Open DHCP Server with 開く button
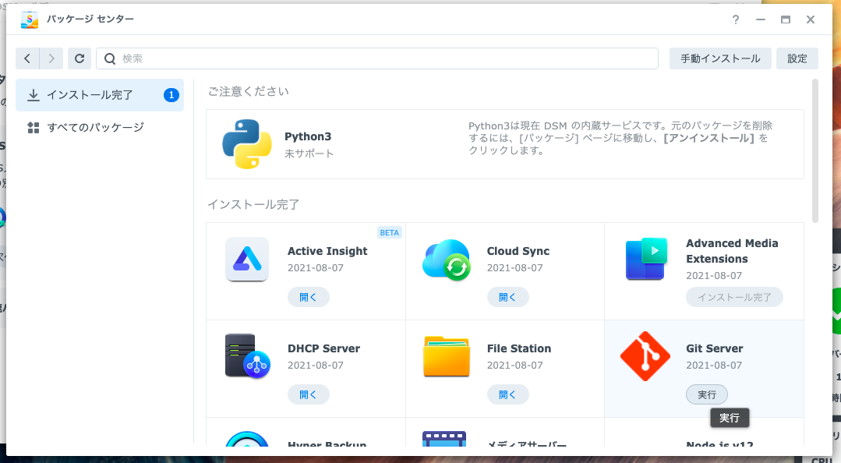The width and height of the screenshot is (841, 463). 309,394
